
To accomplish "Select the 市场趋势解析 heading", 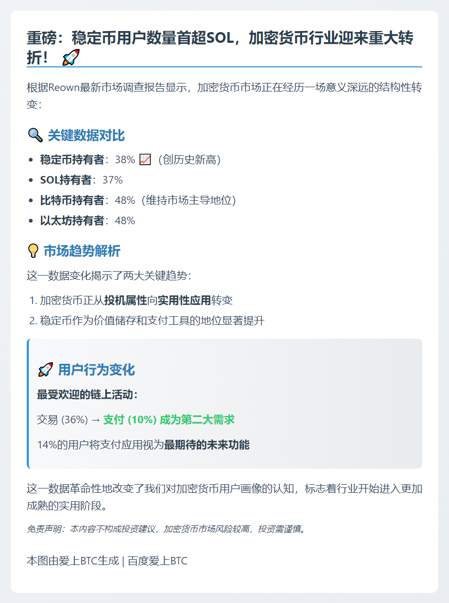I will [x=82, y=251].
